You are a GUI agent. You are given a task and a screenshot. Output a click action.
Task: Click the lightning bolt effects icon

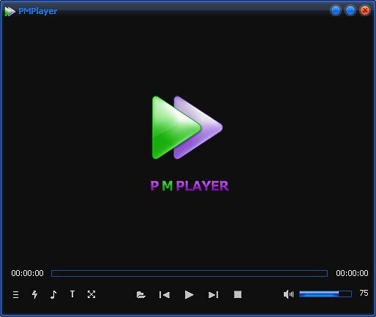(x=34, y=294)
